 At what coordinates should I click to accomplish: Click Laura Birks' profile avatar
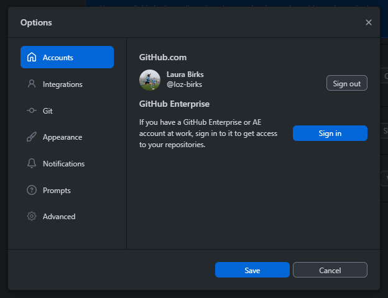point(150,79)
